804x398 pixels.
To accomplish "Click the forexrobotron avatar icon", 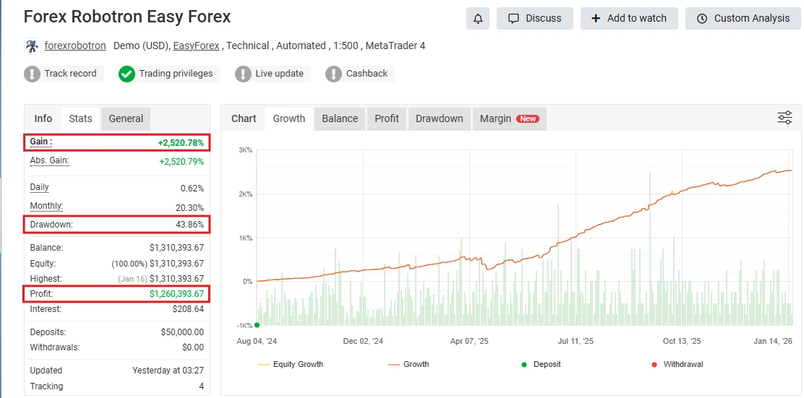I will coord(31,46).
